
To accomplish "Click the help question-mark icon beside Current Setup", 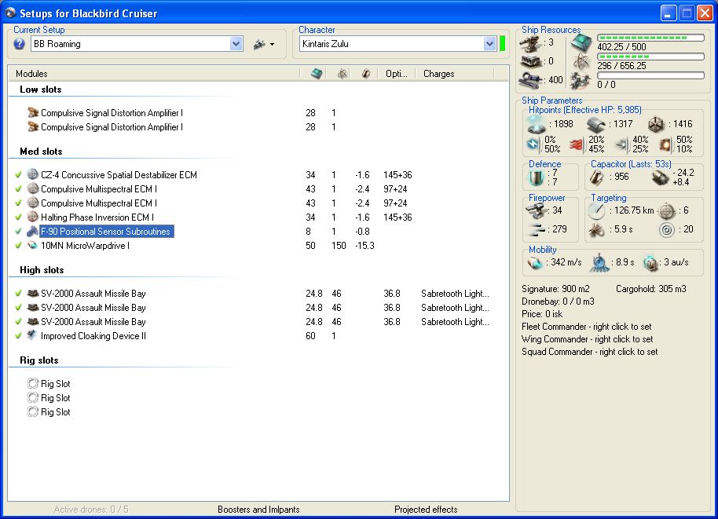I will pos(19,44).
